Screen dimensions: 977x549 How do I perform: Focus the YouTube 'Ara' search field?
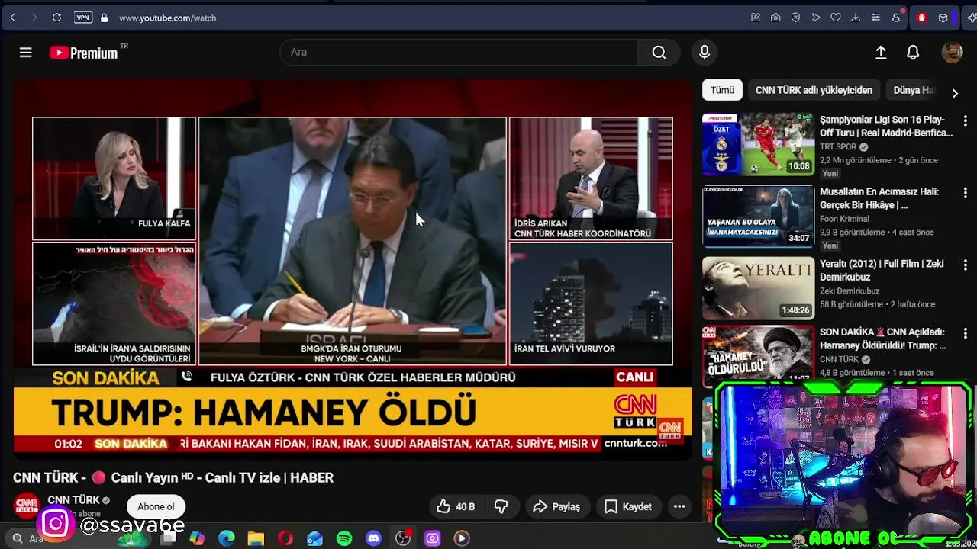459,52
